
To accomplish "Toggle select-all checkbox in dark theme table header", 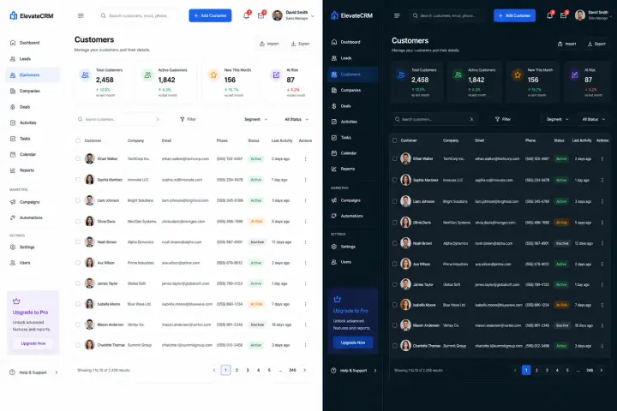I will coord(395,140).
